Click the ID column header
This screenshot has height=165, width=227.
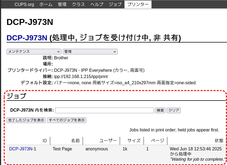tap(45, 141)
